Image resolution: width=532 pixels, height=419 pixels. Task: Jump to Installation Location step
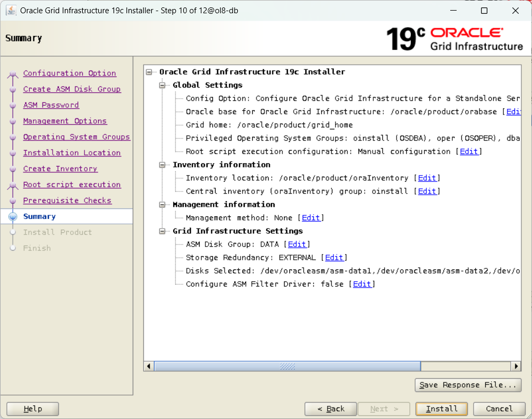pyautogui.click(x=72, y=153)
